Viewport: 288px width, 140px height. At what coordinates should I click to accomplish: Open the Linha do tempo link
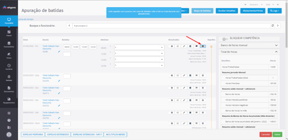tap(26, 19)
